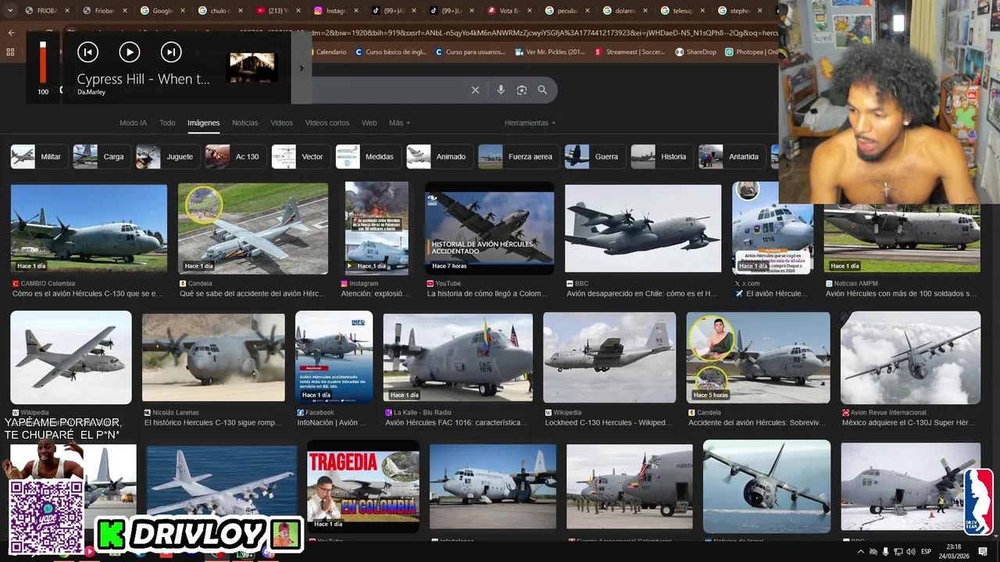The width and height of the screenshot is (1000, 562).
Task: Filter images by Guerra chip
Action: coord(594,157)
